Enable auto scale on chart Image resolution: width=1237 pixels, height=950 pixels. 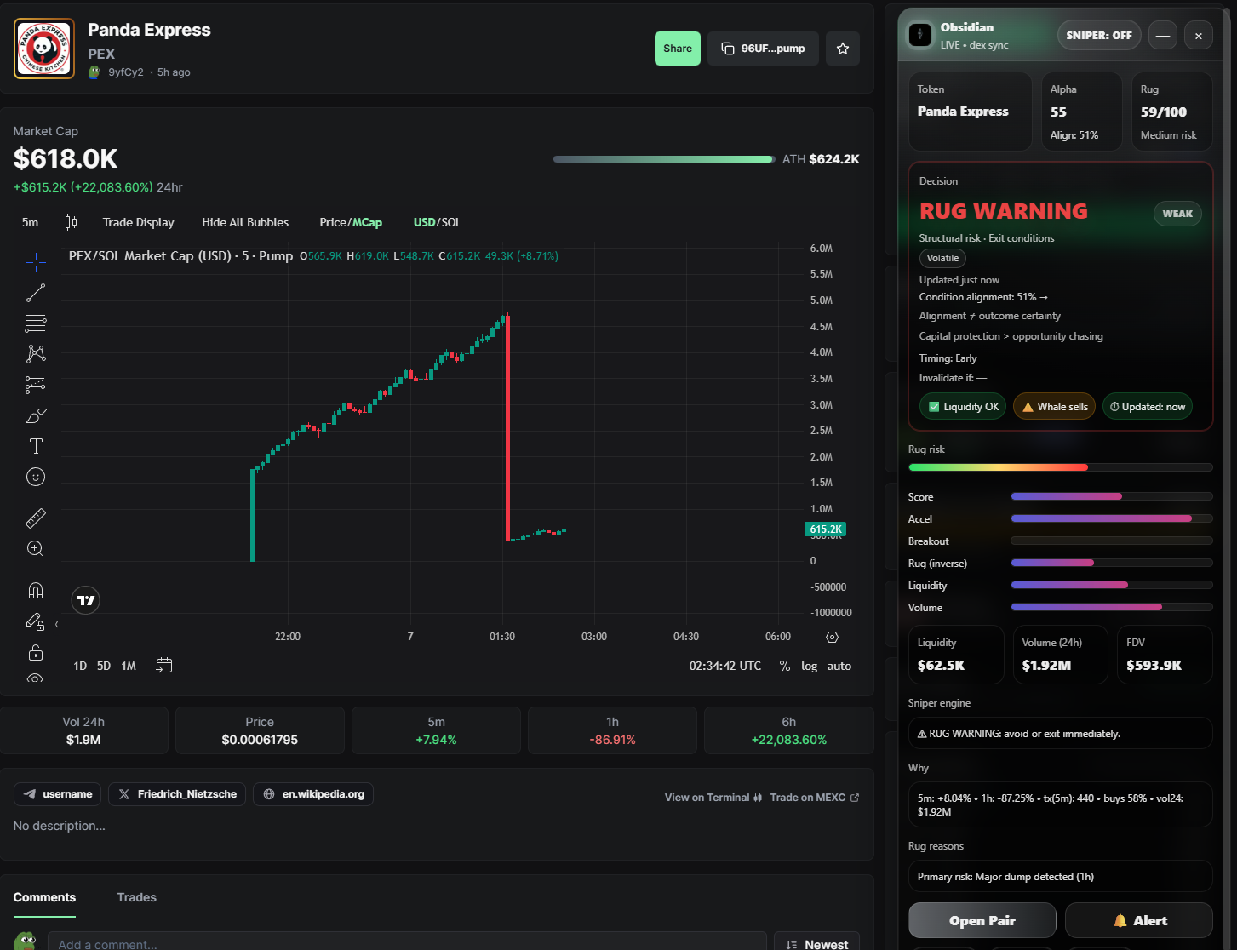[x=839, y=666]
